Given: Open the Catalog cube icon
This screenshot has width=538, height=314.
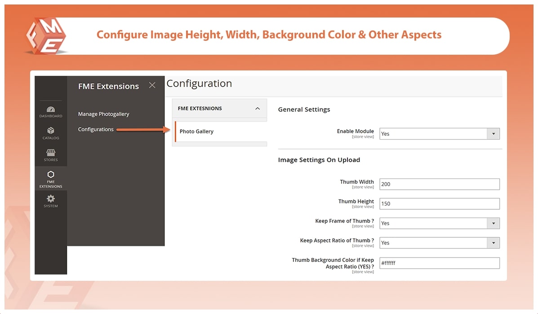Looking at the screenshot, I should pyautogui.click(x=51, y=131).
